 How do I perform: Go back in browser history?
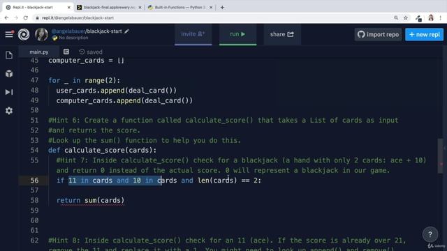pyautogui.click(x=6, y=17)
